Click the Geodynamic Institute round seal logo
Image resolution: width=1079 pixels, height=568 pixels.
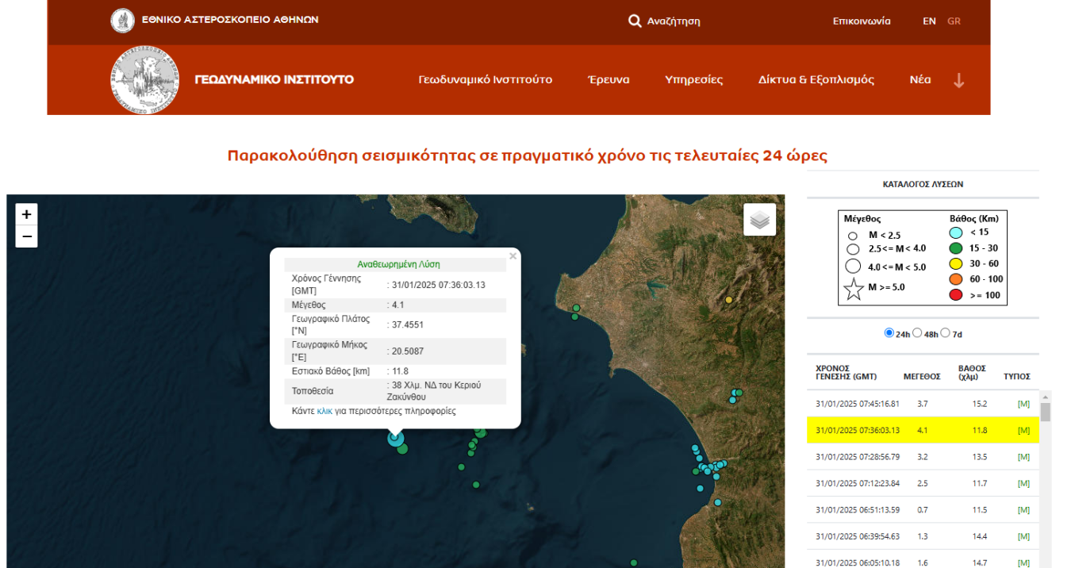[144, 80]
